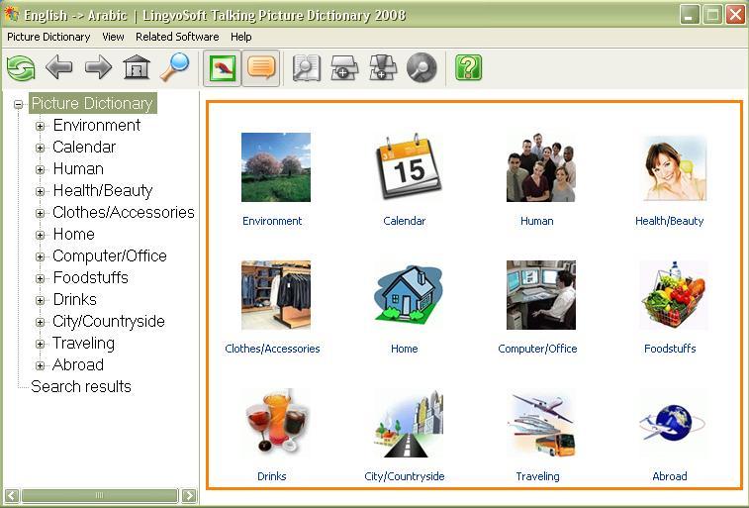The height and width of the screenshot is (508, 749).
Task: Select Foodstuffs in the tree list
Action: (x=91, y=277)
